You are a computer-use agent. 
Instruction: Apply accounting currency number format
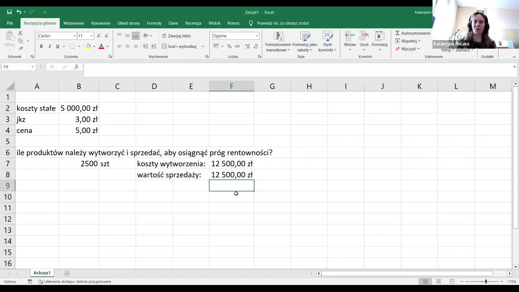coord(216,46)
